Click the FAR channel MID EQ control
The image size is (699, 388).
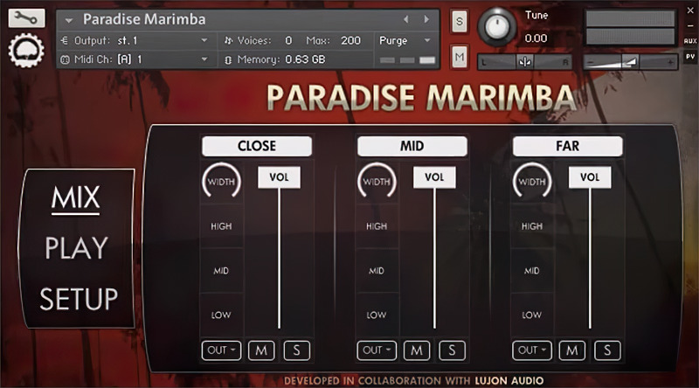[x=532, y=271]
